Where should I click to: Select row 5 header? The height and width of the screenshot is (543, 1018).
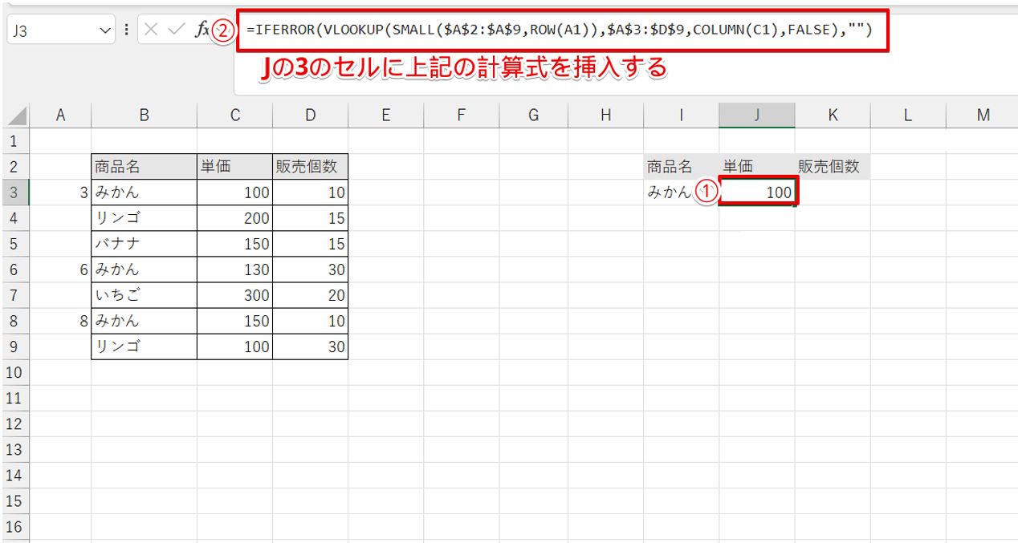16,244
